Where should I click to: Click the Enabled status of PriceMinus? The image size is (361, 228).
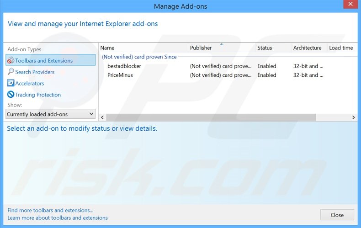(x=266, y=75)
